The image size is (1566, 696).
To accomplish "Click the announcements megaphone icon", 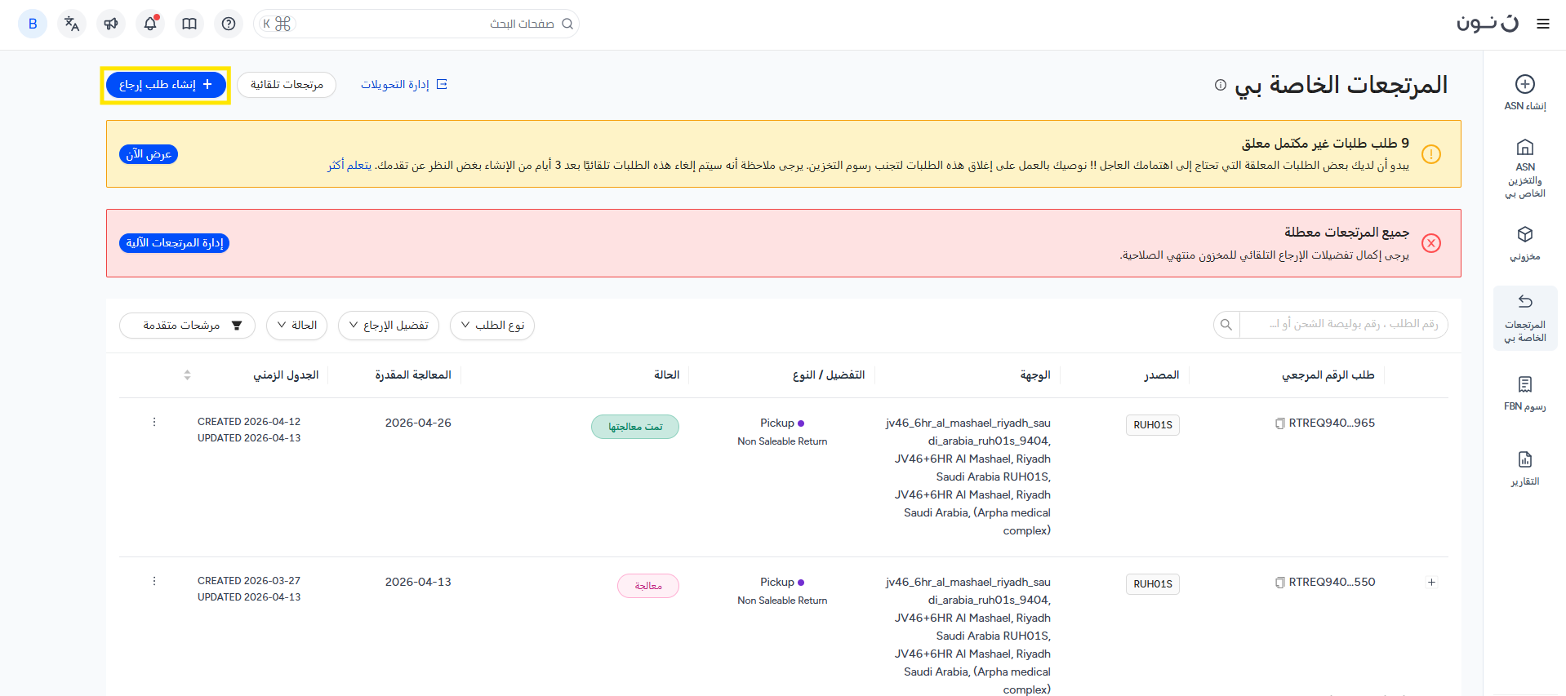I will pyautogui.click(x=111, y=24).
